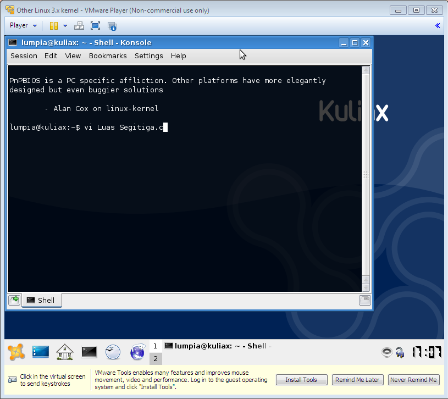
Task: Launch terminal from the panel
Action: click(89, 352)
